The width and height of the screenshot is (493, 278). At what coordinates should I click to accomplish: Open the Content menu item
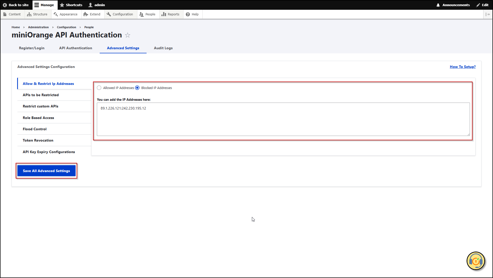[x=12, y=14]
